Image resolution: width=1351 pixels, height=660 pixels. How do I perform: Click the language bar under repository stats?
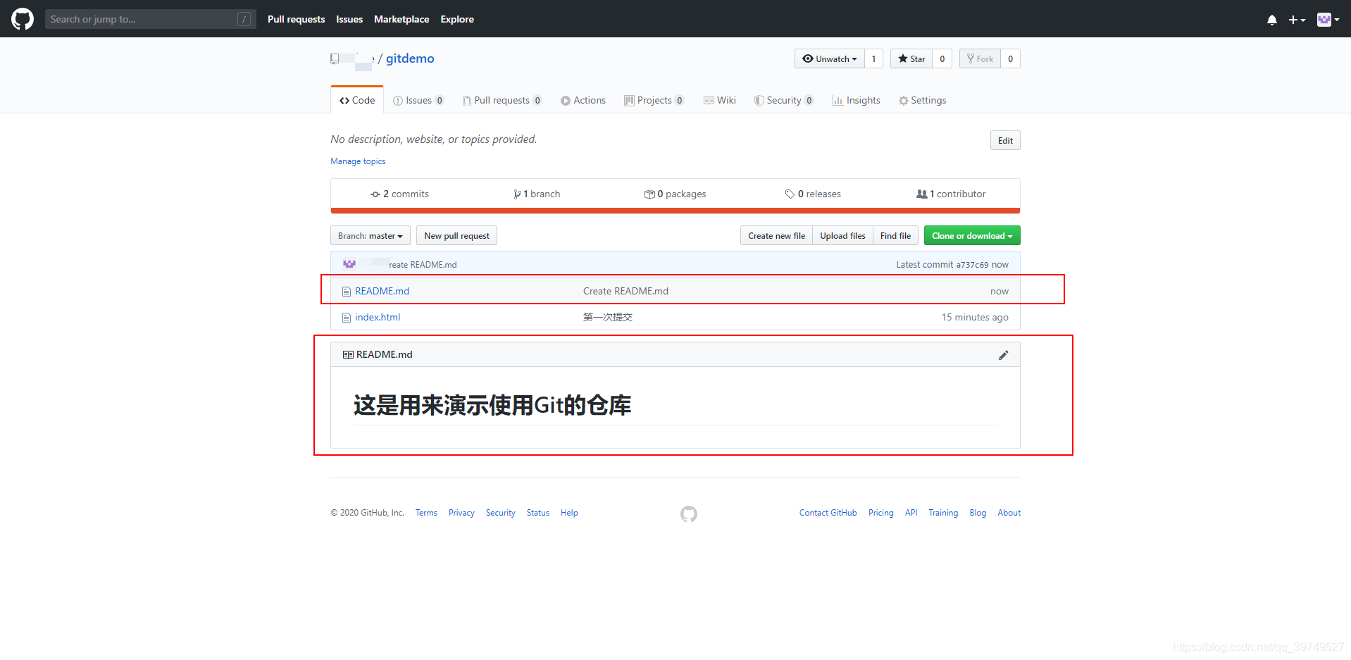[675, 210]
